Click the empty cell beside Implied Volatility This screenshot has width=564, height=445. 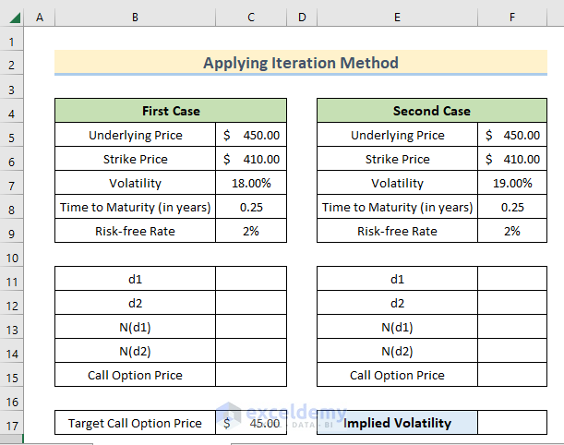pyautogui.click(x=512, y=423)
